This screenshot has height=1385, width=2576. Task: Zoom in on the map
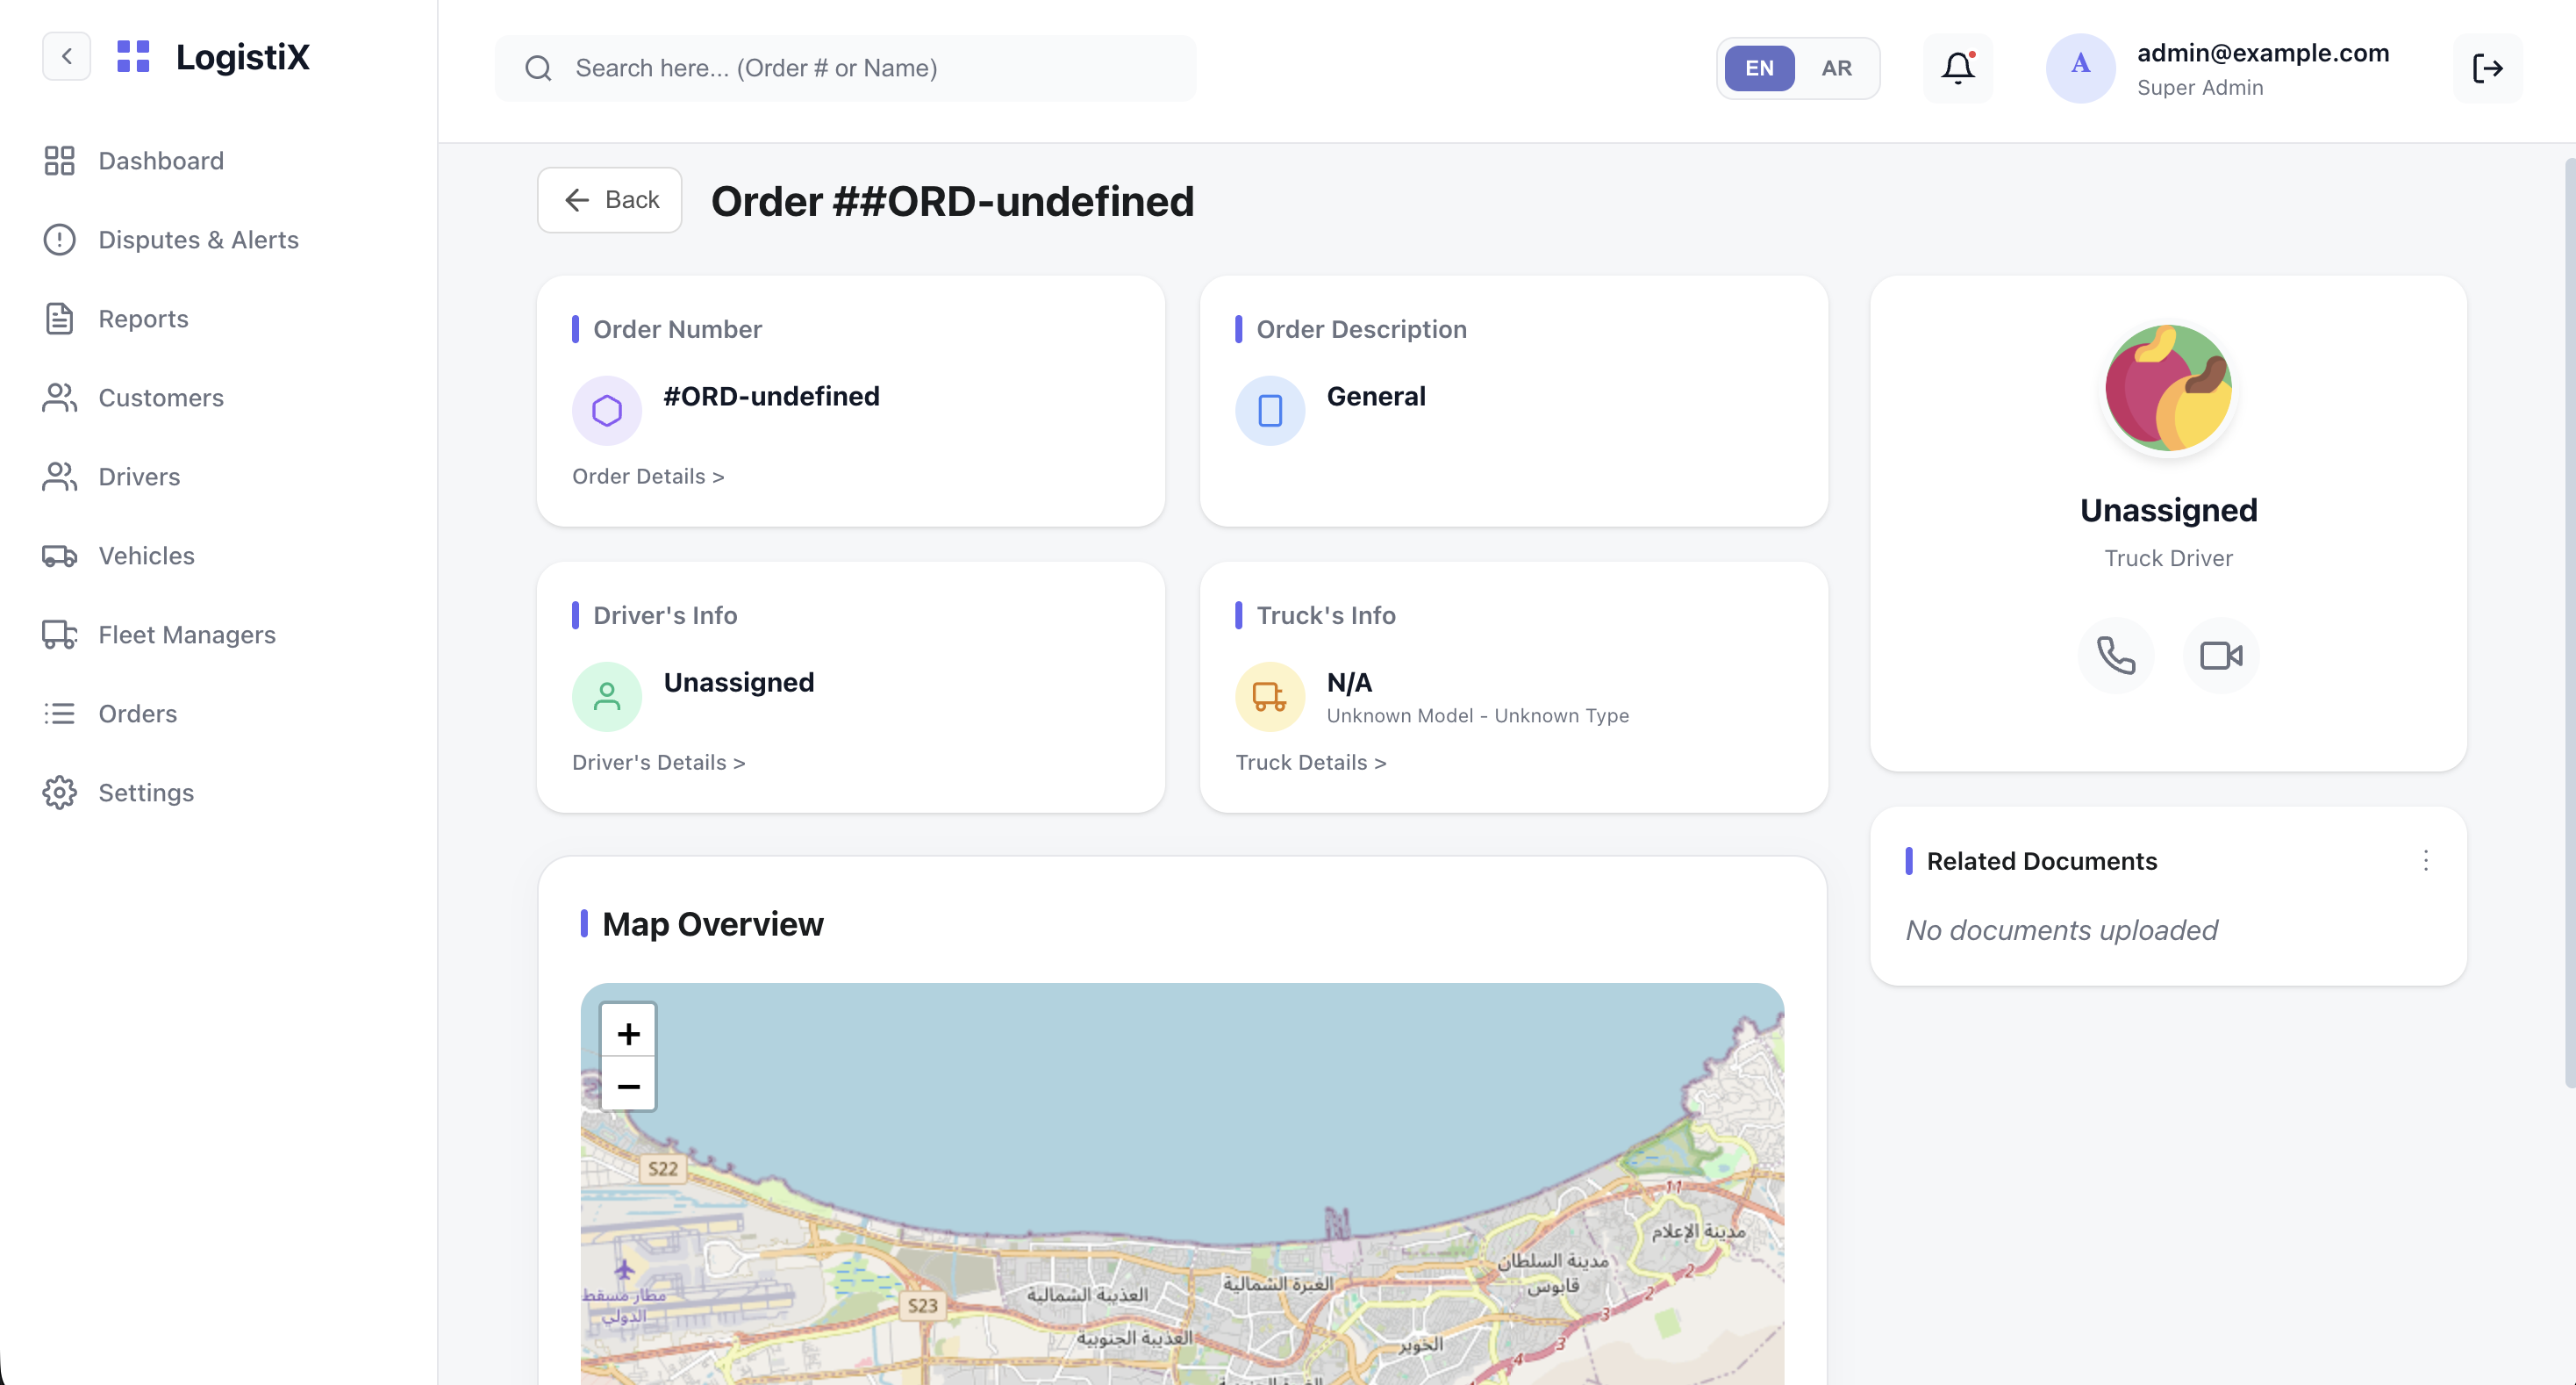(x=628, y=1033)
